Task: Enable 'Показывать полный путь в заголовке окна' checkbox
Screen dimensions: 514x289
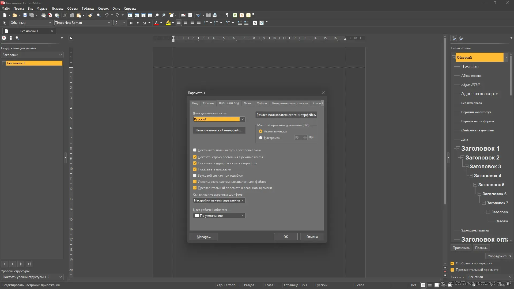Action: click(195, 150)
